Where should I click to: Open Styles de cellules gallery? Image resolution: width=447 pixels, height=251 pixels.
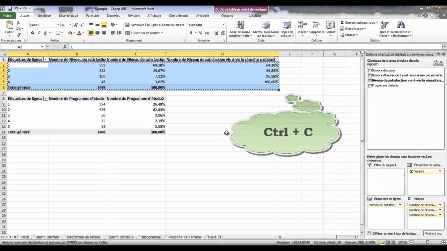click(x=287, y=29)
